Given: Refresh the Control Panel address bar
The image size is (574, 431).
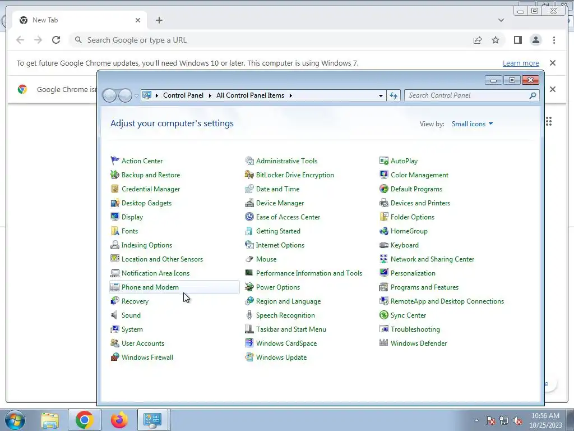Looking at the screenshot, I should 394,95.
